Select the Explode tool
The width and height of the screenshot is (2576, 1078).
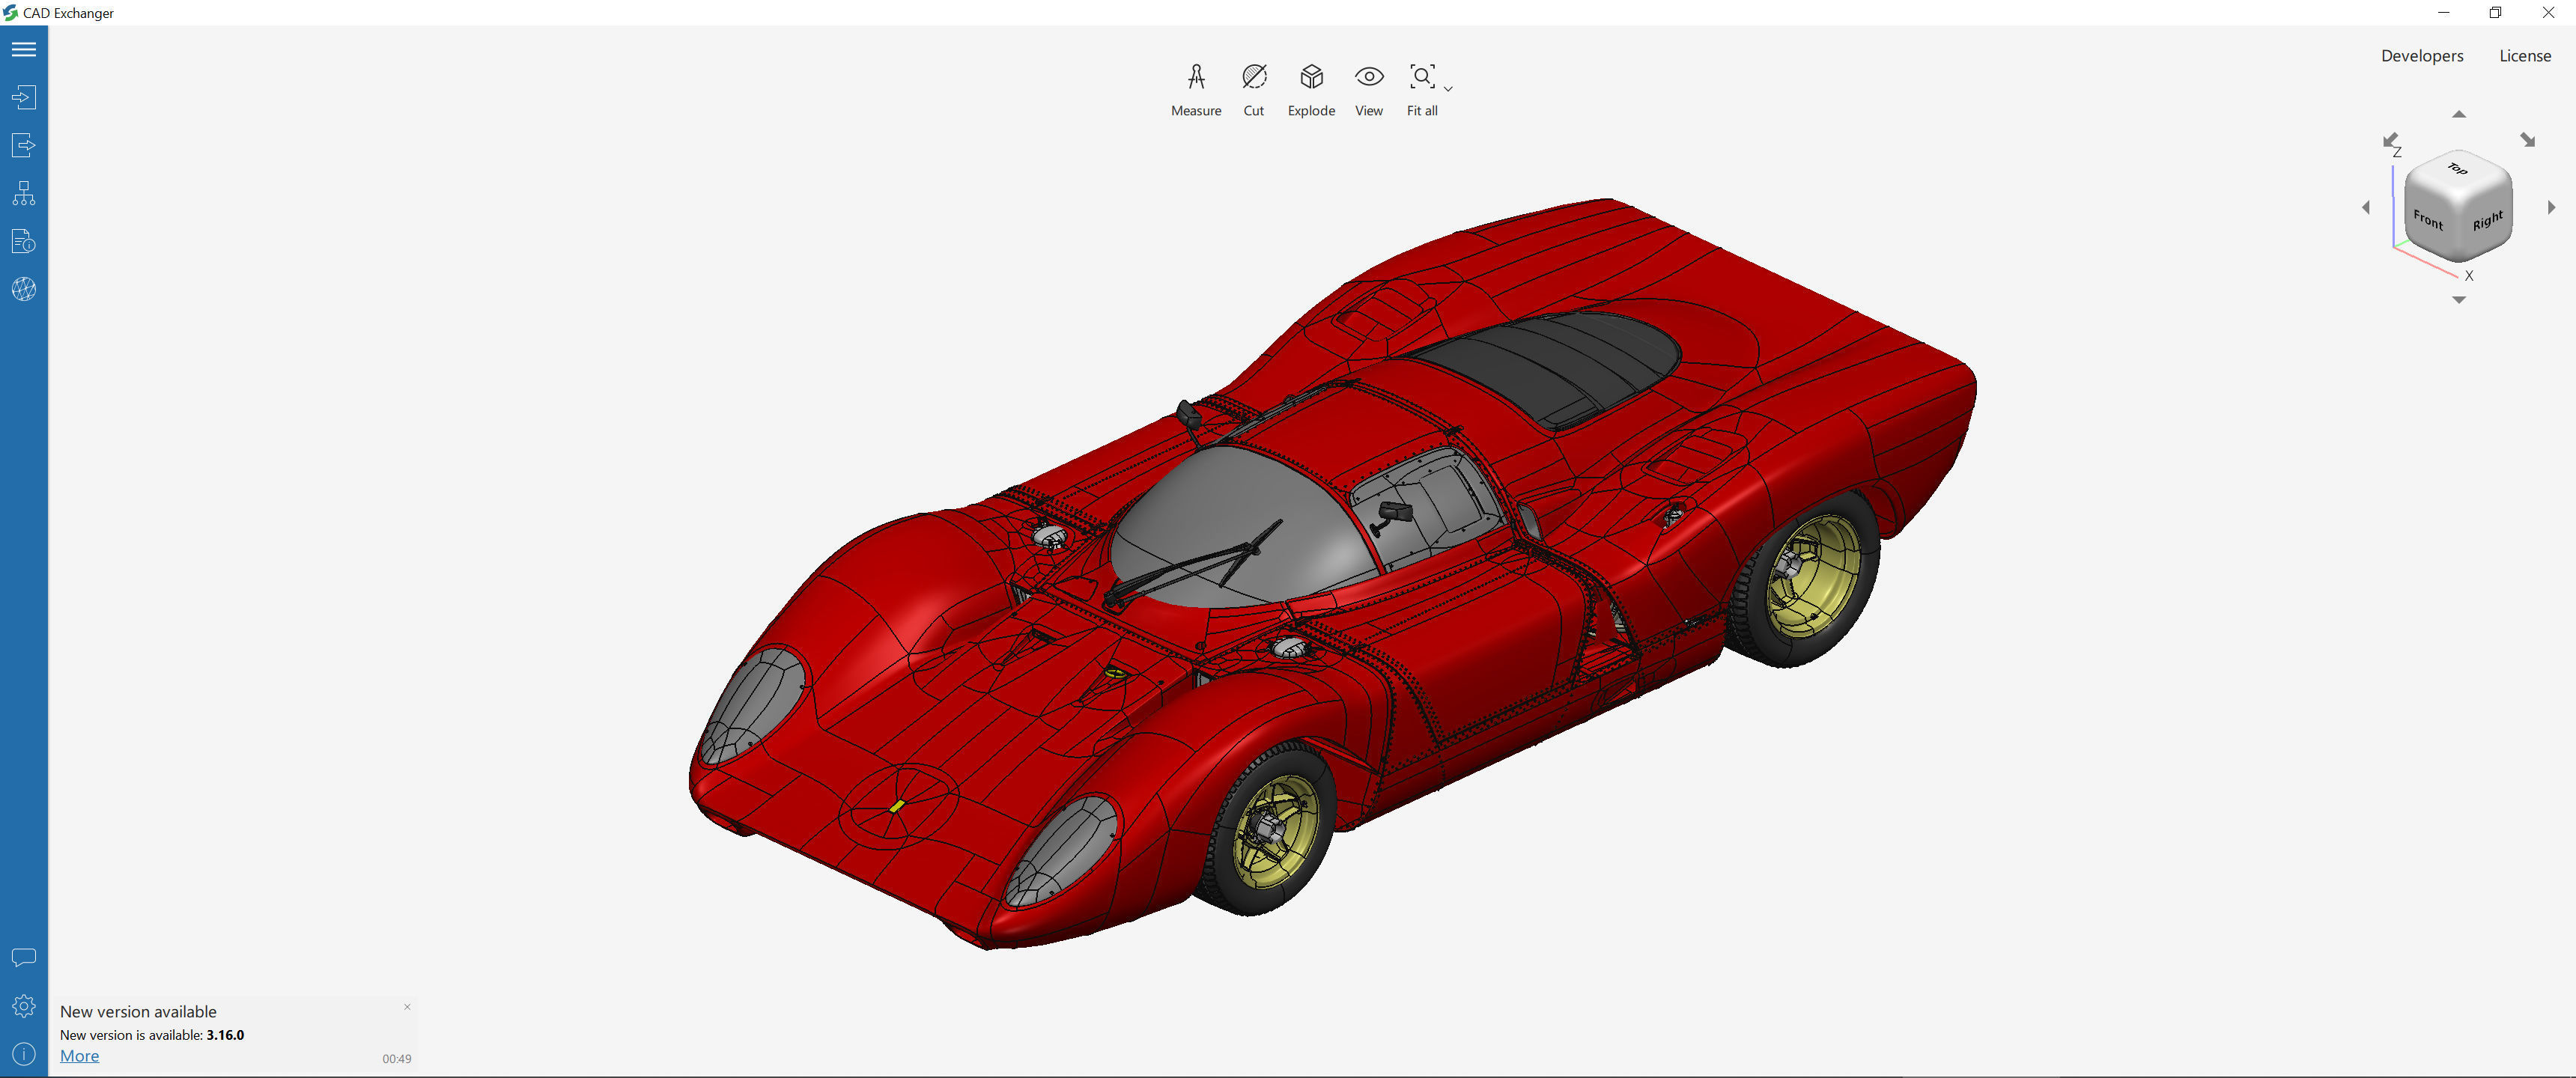[1311, 90]
